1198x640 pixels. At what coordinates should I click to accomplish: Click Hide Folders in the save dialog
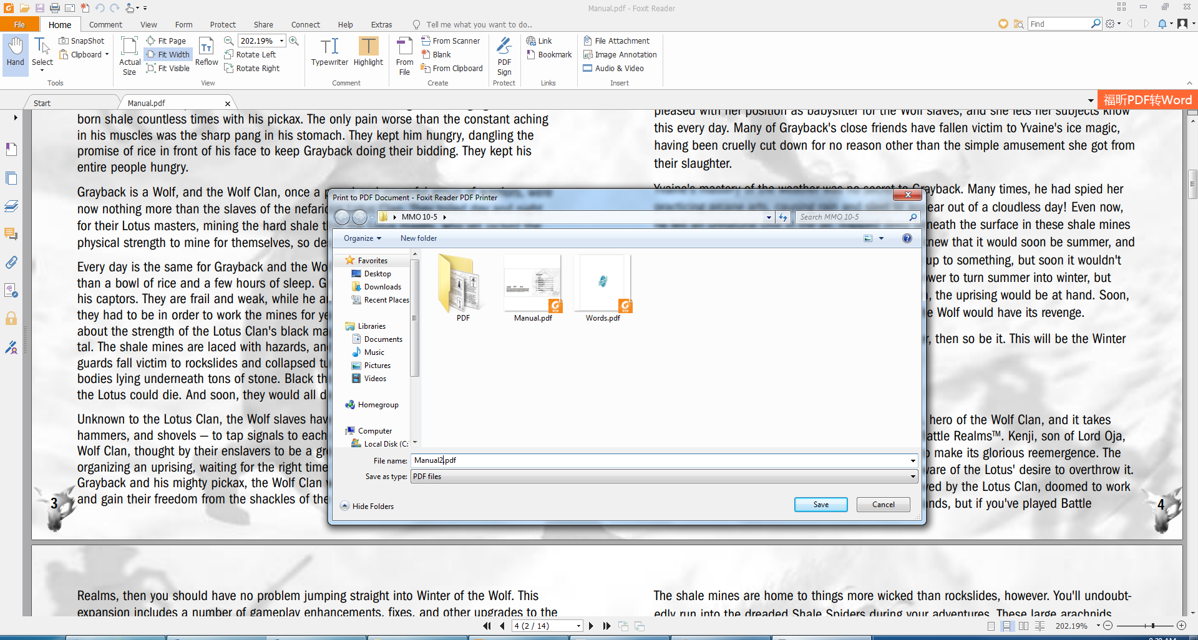367,506
